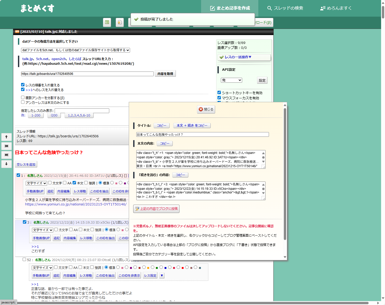Close the popup with 閉じる button
This screenshot has height=305, width=385.
(x=206, y=109)
